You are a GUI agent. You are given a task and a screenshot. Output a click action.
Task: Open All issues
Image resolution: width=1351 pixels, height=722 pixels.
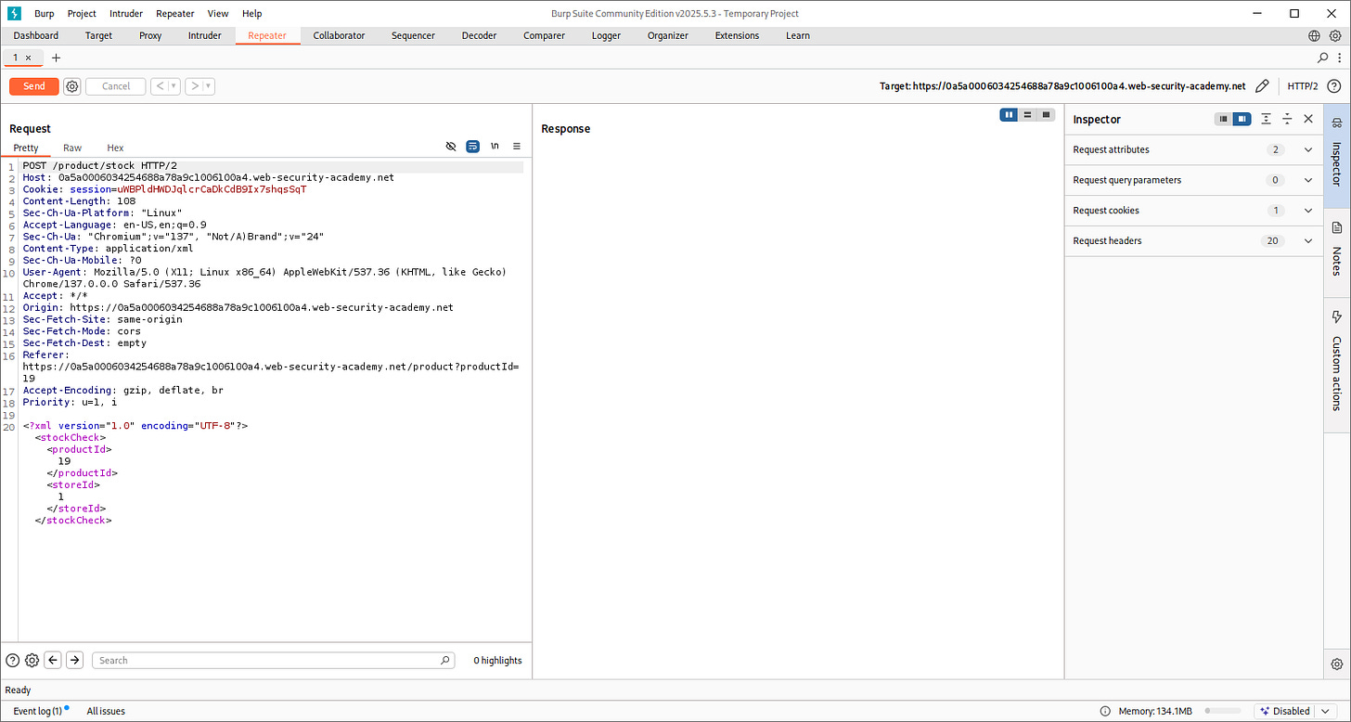(x=106, y=711)
